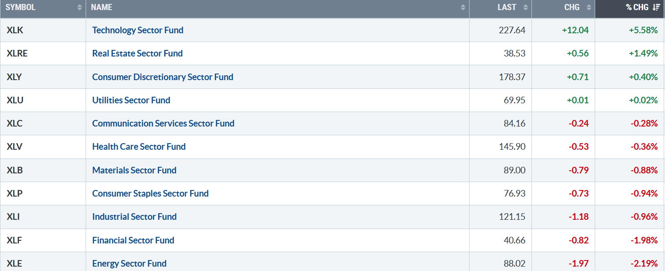665x271 pixels.
Task: Click the LAST column sort arrows
Action: pos(525,7)
